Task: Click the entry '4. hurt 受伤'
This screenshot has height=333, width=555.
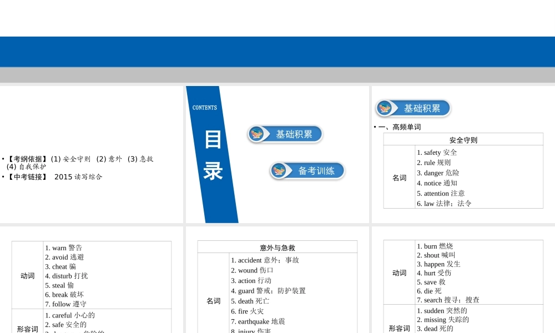Action: click(x=434, y=273)
